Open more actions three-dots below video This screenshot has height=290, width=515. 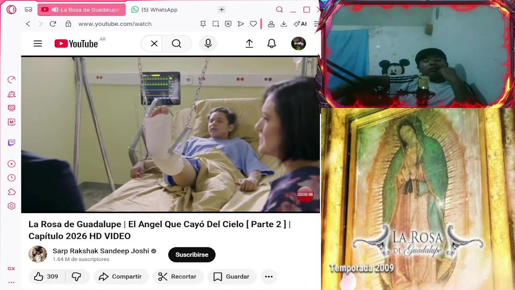[269, 277]
